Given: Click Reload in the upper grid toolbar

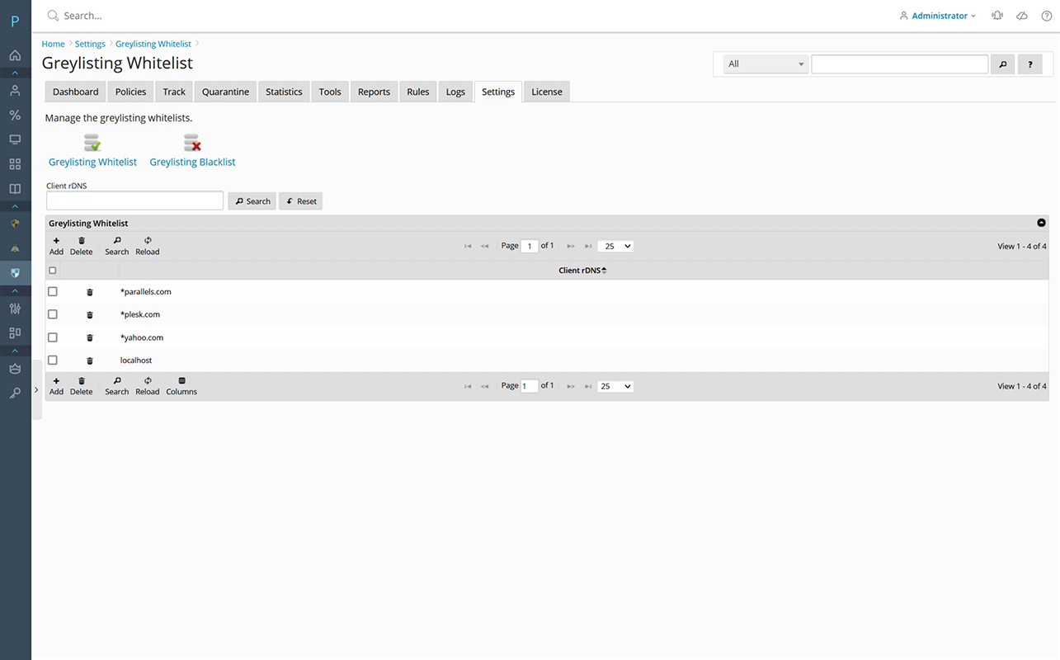Looking at the screenshot, I should point(148,246).
